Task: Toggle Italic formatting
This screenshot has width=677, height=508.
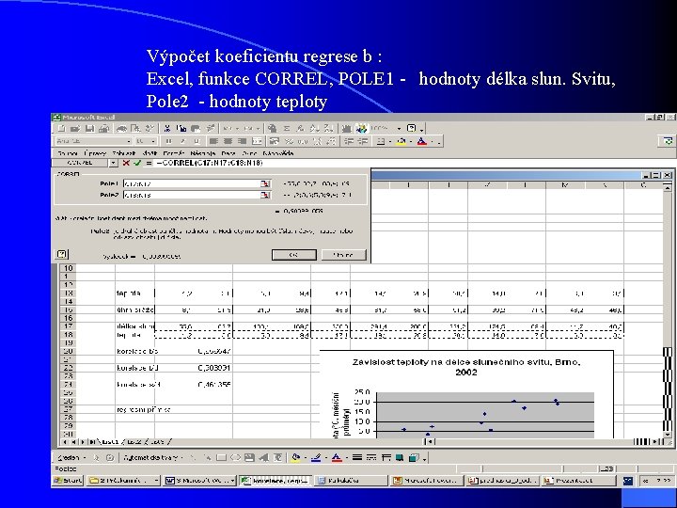Action: point(182,141)
